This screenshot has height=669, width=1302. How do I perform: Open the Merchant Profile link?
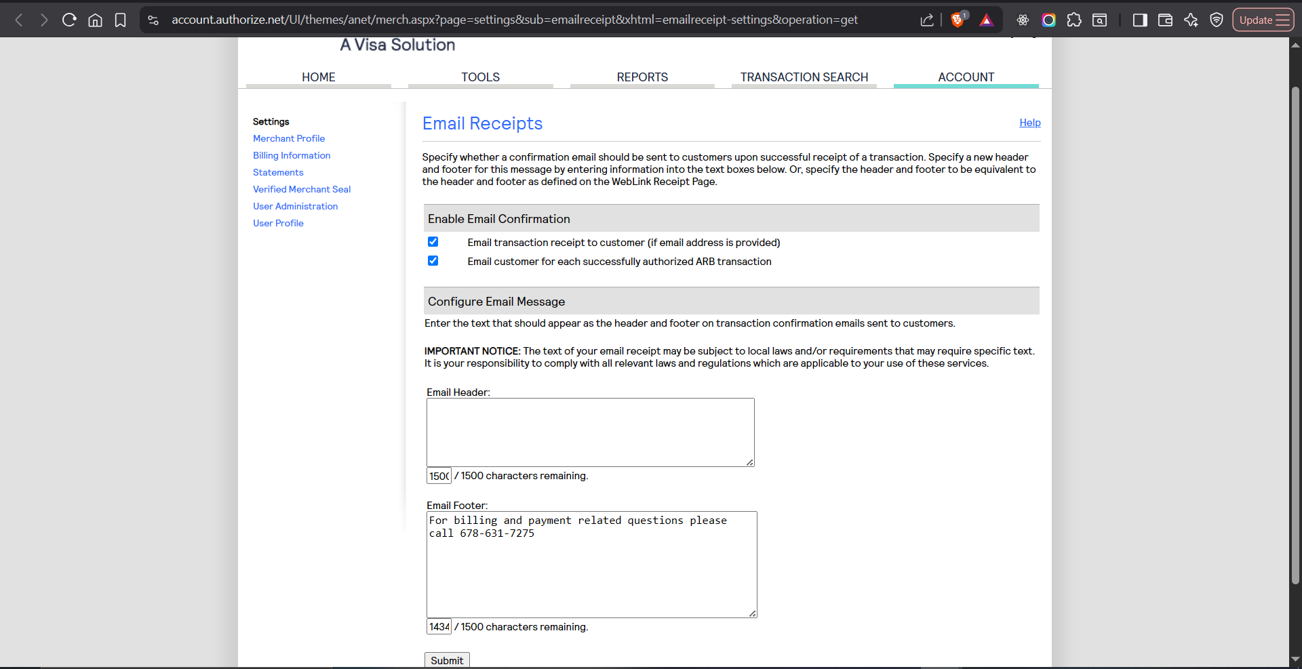[x=289, y=138]
